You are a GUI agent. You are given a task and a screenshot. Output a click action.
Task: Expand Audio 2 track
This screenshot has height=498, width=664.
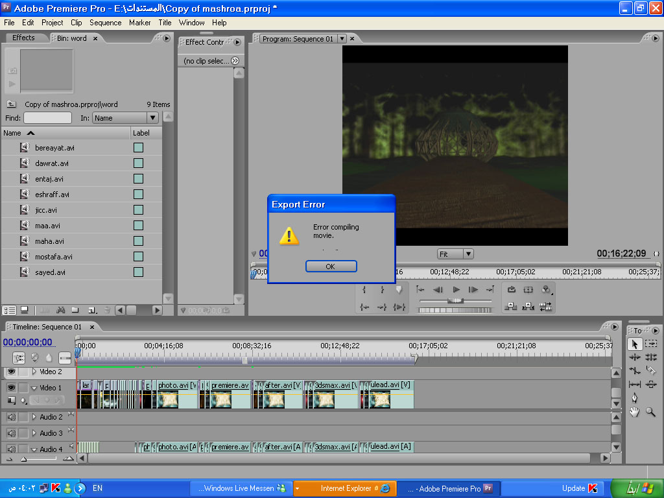pyautogui.click(x=34, y=417)
